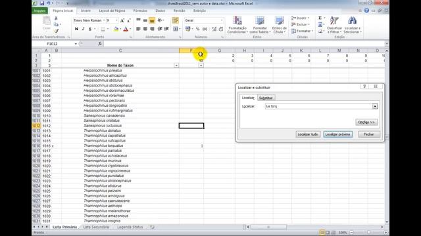Image resolution: width=421 pixels, height=236 pixels.
Task: Open Formatar como Tabela
Action: (260, 25)
